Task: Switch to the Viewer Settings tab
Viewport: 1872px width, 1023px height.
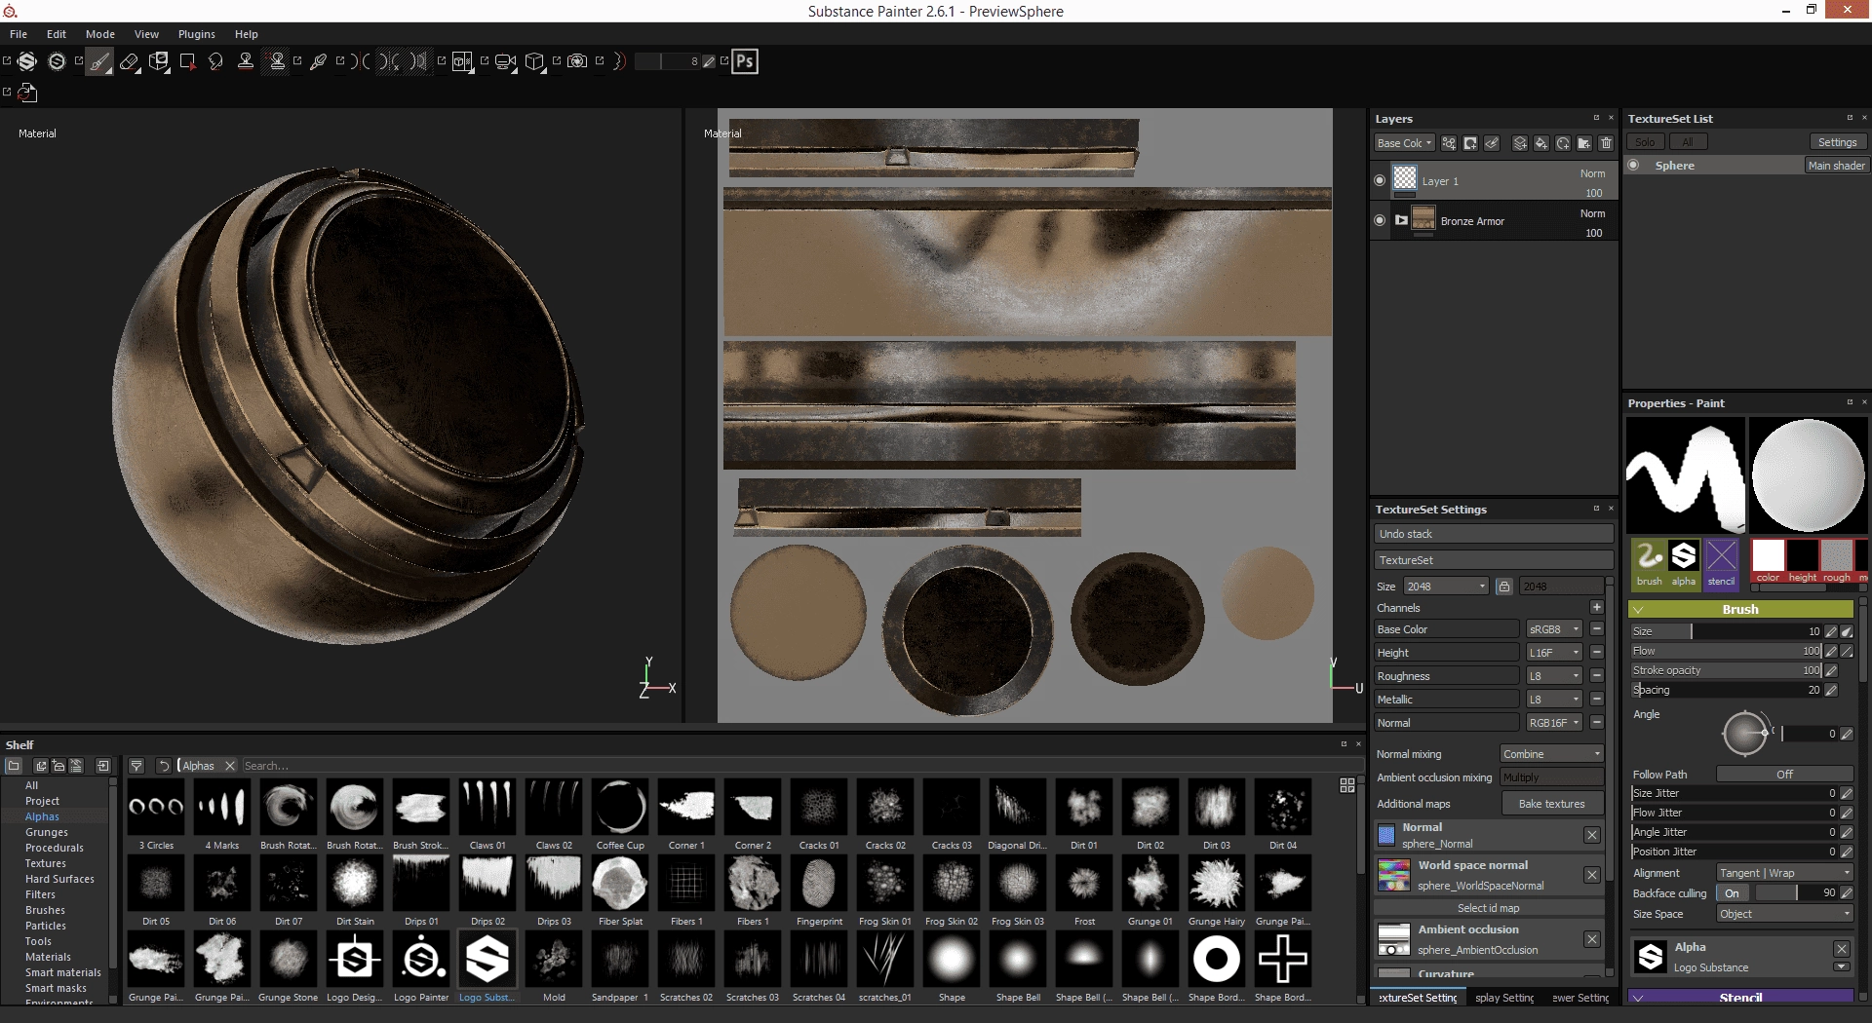Action: coord(1580,998)
